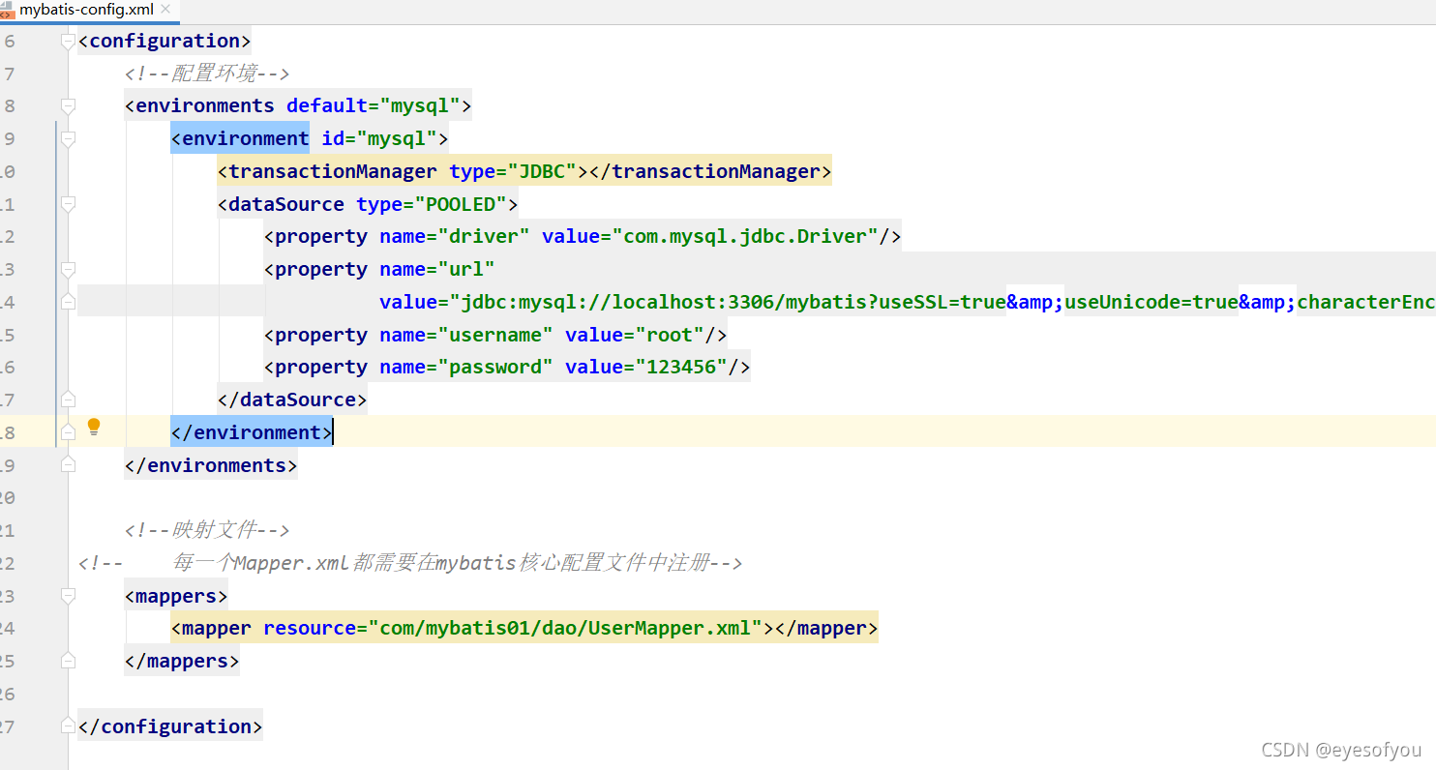Click the name="url" attribute
Image resolution: width=1436 pixels, height=770 pixels.
437,269
